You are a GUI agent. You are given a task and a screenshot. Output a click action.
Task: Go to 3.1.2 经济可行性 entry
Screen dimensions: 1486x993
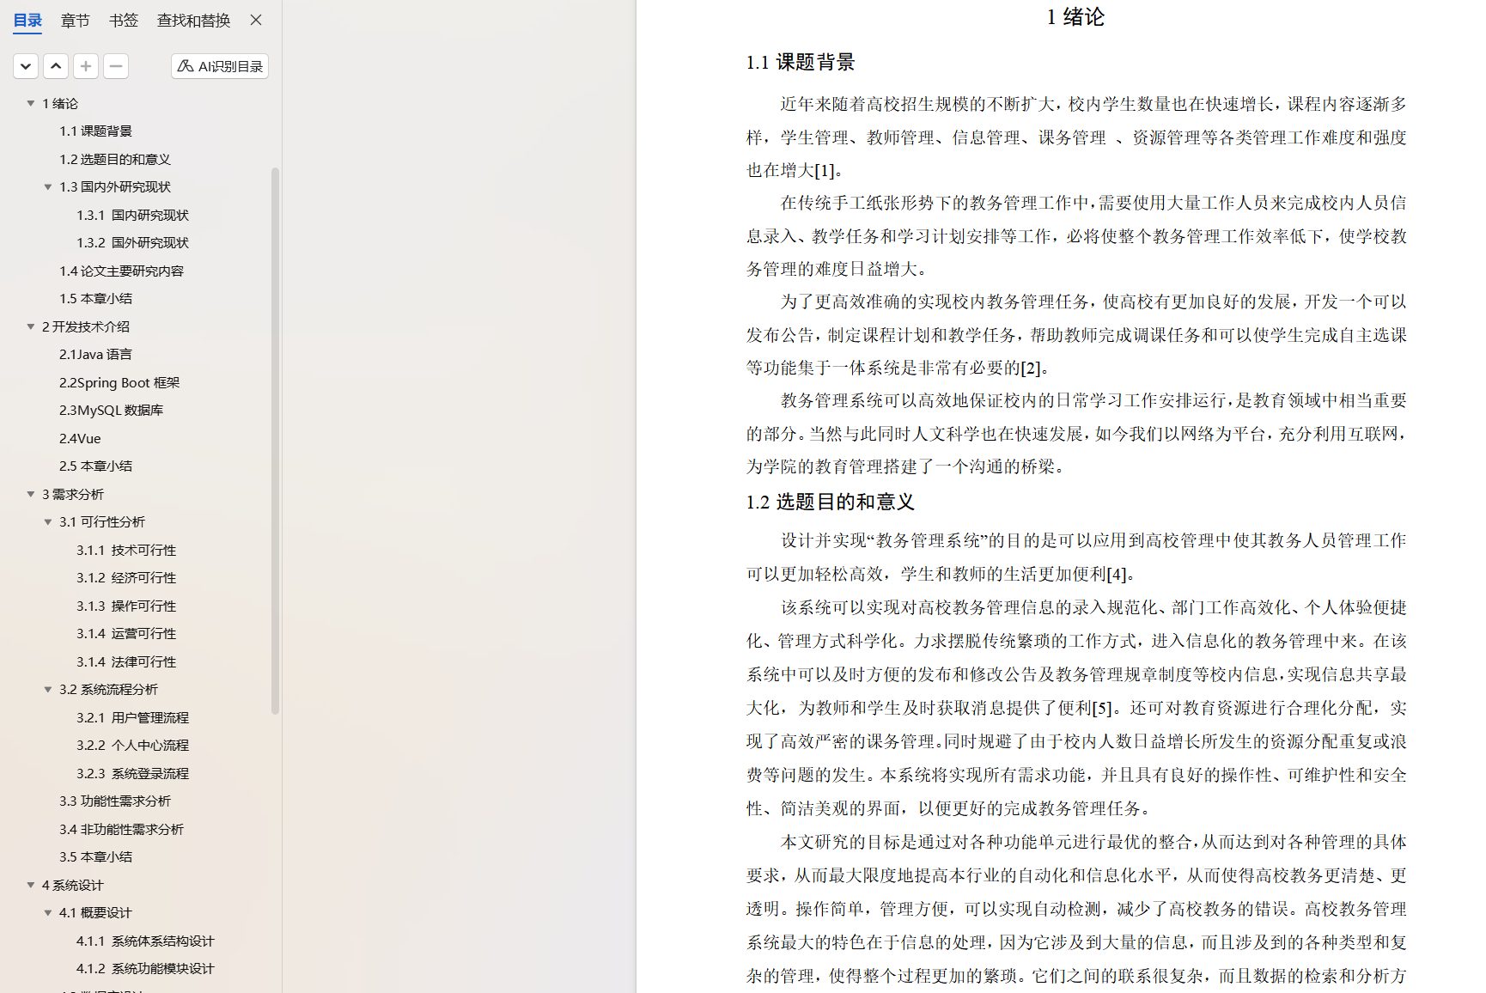pos(126,577)
